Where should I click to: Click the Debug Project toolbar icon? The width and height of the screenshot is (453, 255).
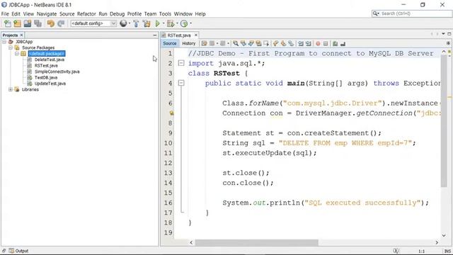[x=171, y=23]
